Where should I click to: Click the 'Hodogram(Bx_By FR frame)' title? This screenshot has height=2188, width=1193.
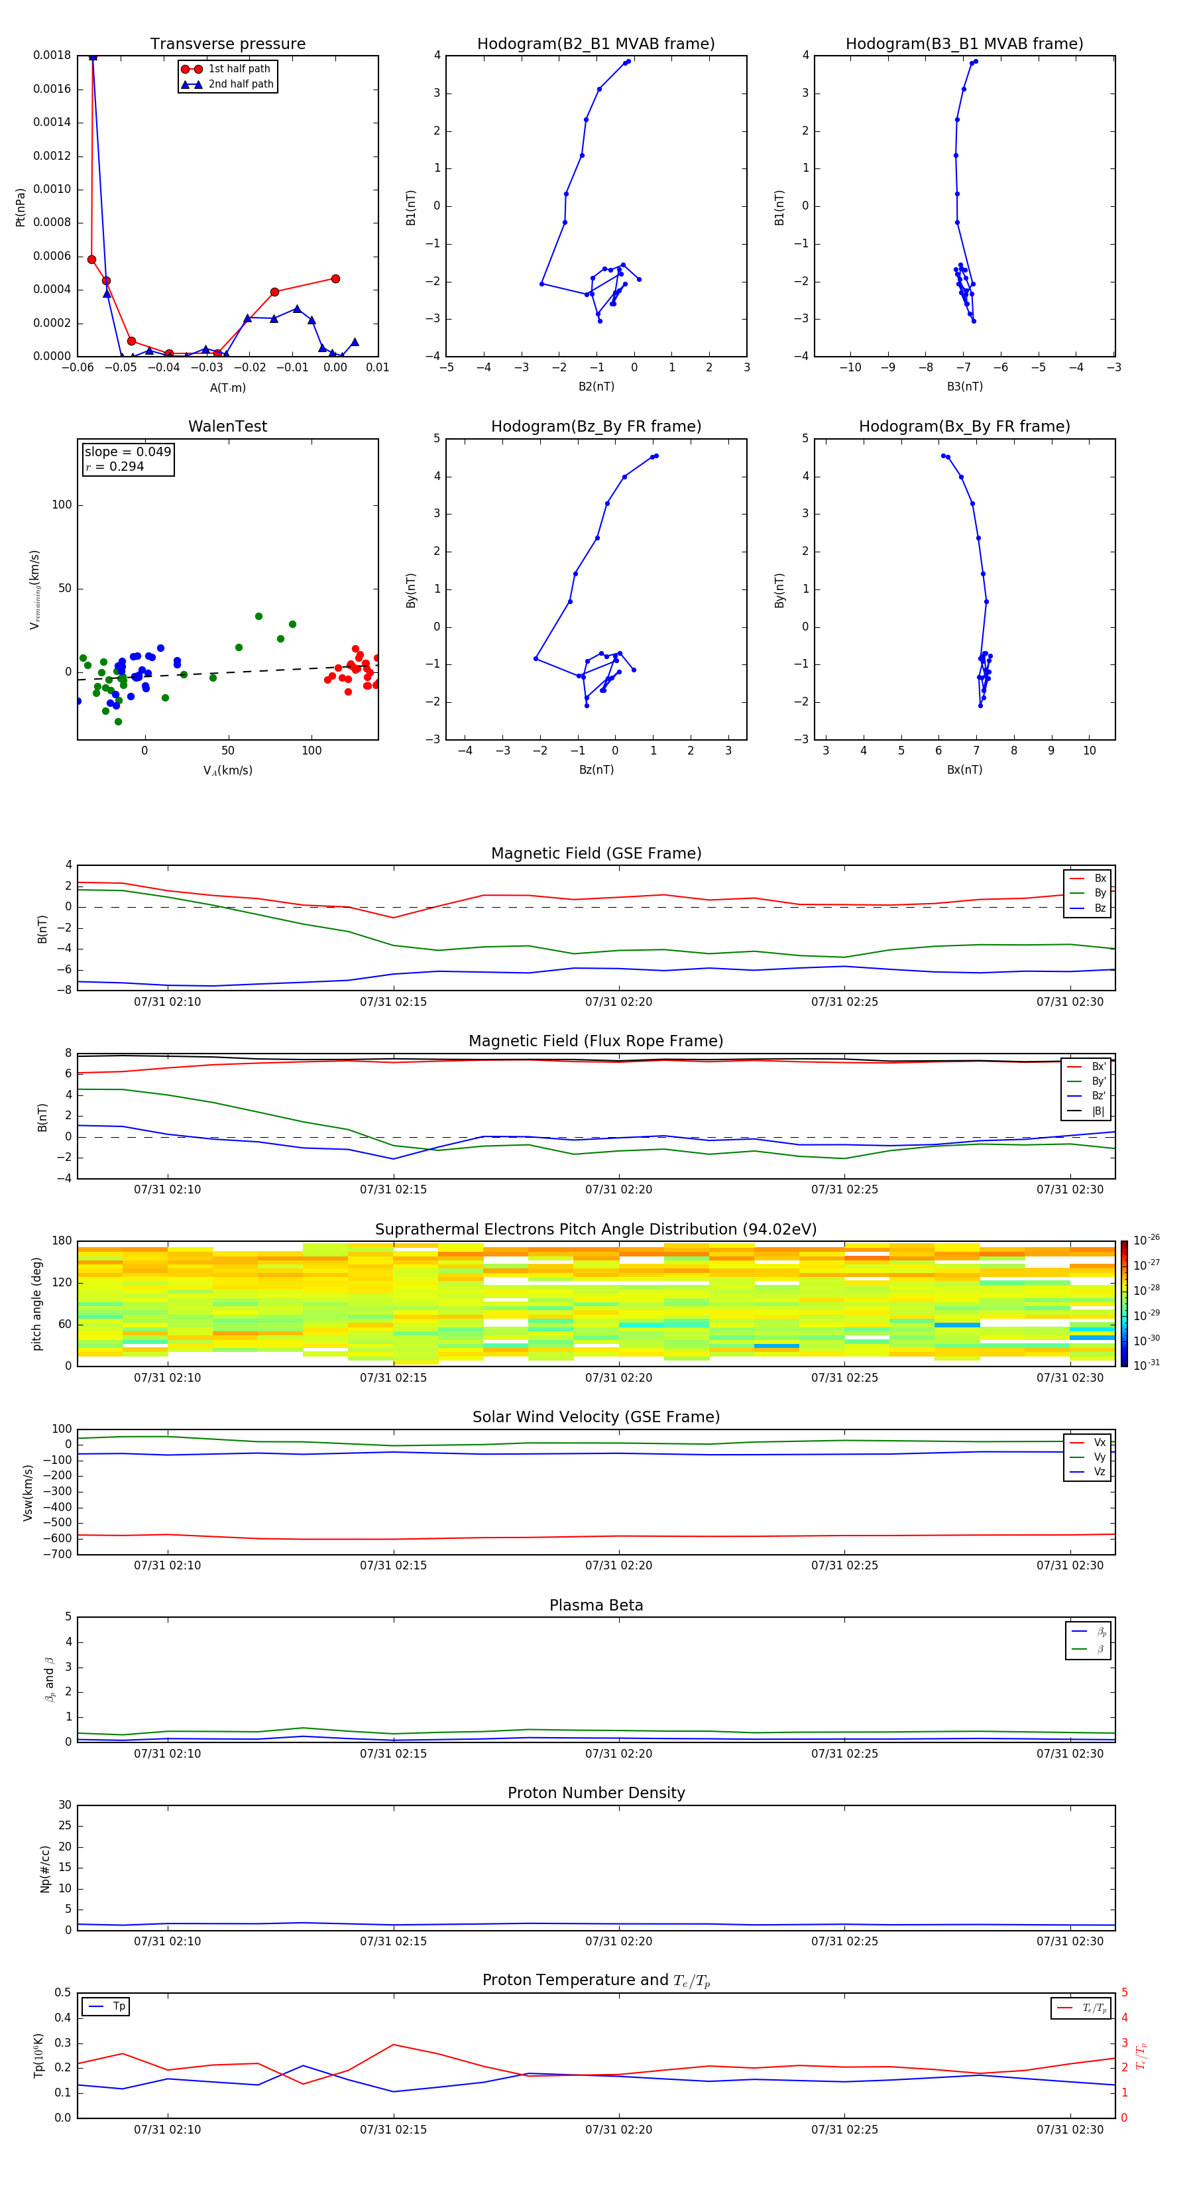point(964,426)
